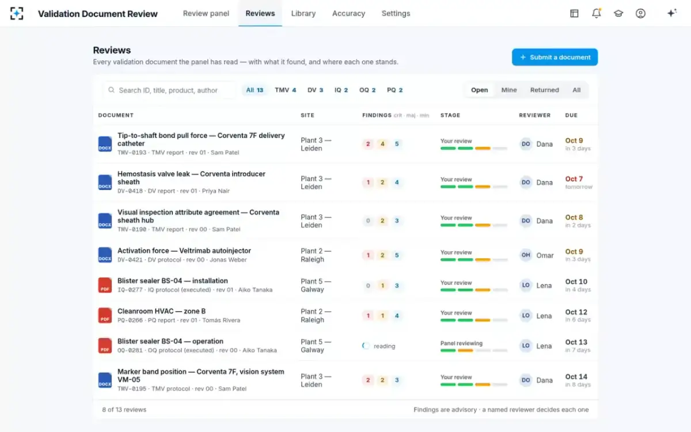The image size is (691, 432).
Task: Click stage progress bar for DV-0421
Action: (x=474, y=260)
